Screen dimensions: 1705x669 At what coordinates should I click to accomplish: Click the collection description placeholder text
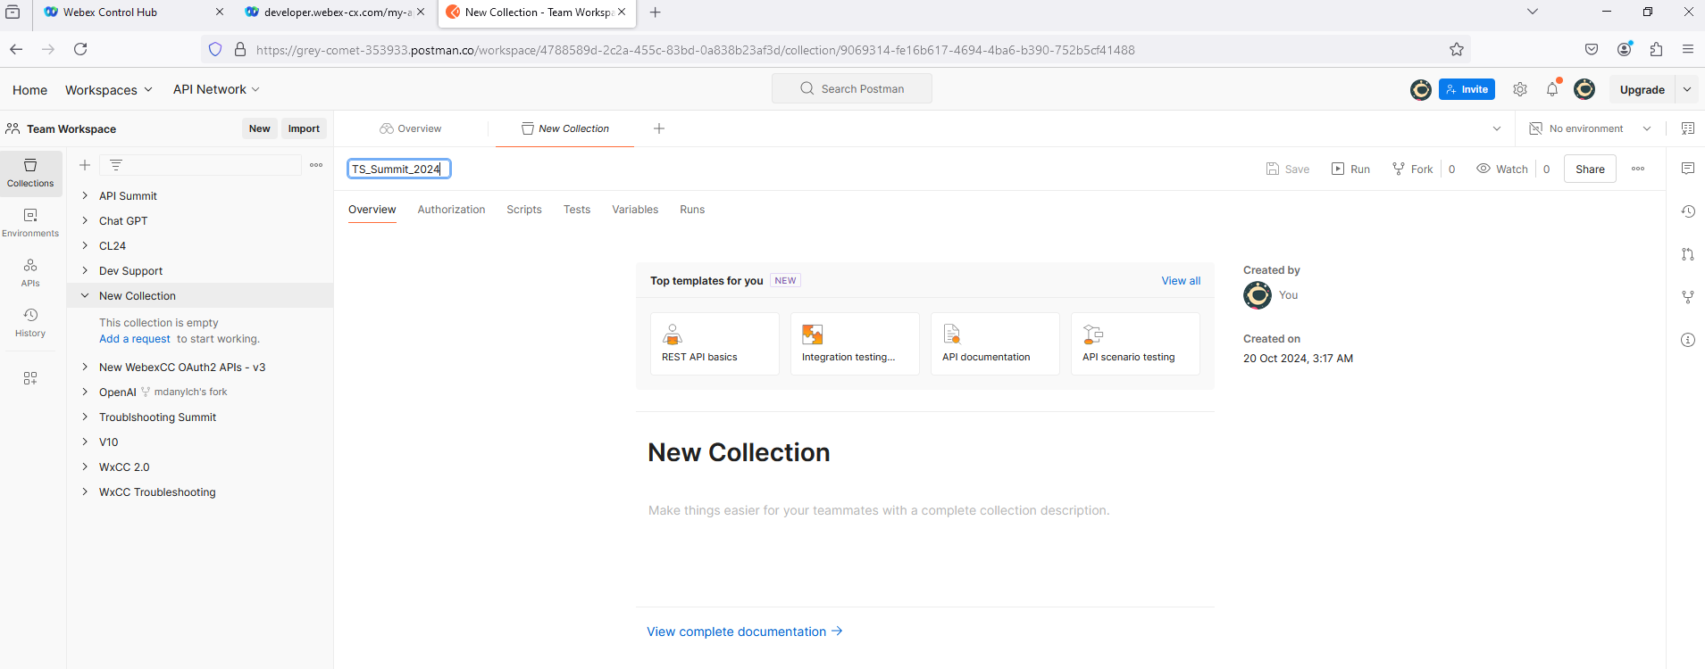pos(879,510)
